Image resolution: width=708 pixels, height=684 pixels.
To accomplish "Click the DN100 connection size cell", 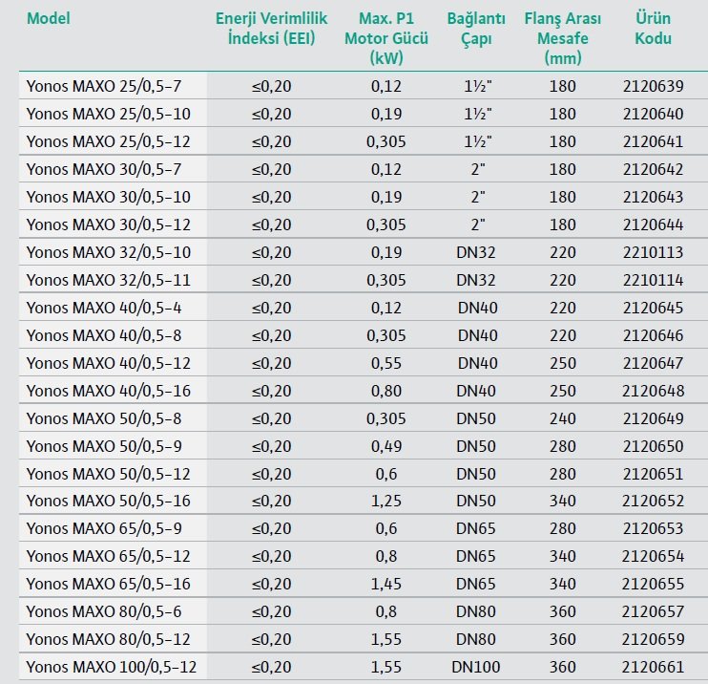I will pos(477,668).
